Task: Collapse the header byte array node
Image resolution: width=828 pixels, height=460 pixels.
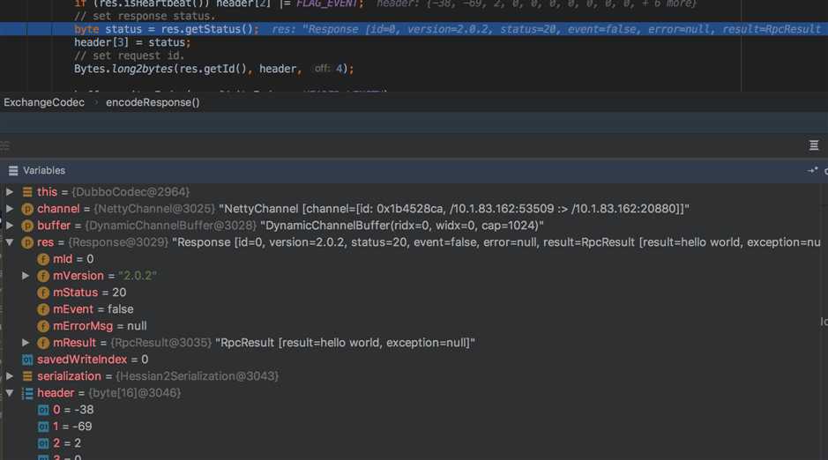Action: 10,393
